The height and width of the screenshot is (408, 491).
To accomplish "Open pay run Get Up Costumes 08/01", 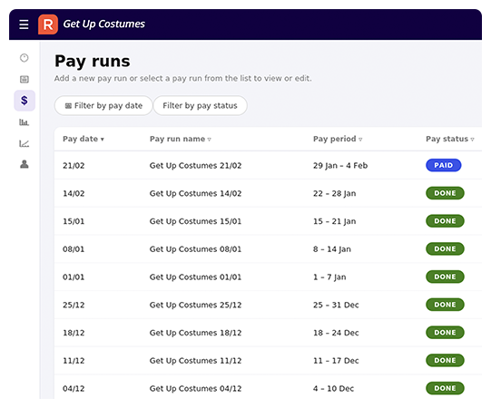I will [195, 249].
